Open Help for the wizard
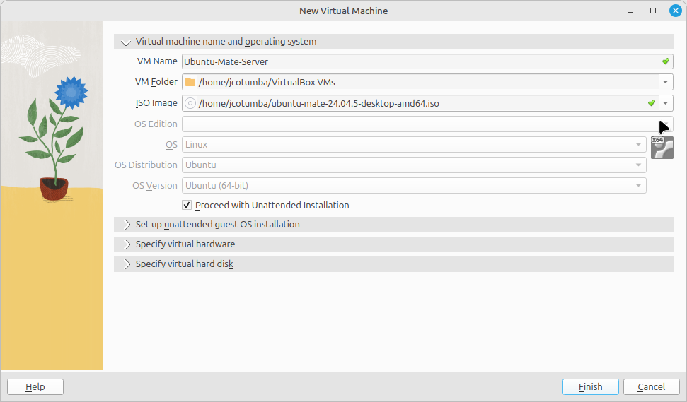The width and height of the screenshot is (687, 402). [x=35, y=386]
